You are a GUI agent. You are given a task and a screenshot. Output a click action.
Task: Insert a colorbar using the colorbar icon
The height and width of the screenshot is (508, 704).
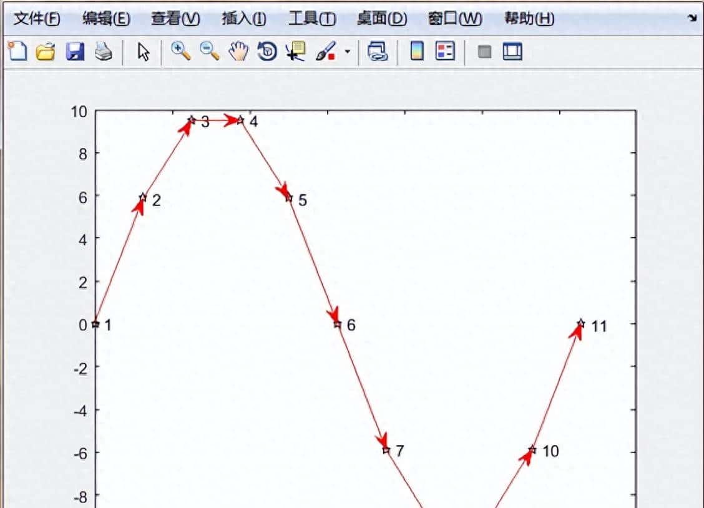coord(417,52)
